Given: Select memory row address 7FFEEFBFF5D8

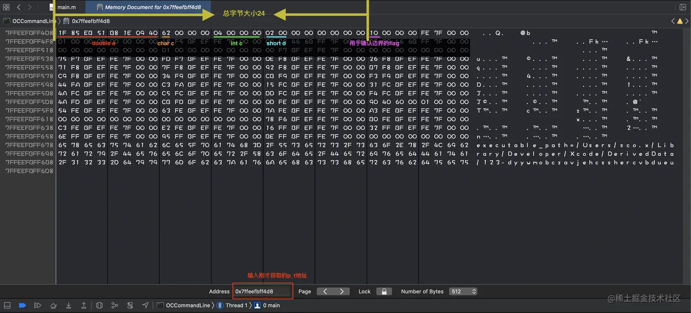Looking at the screenshot, I should [x=29, y=102].
